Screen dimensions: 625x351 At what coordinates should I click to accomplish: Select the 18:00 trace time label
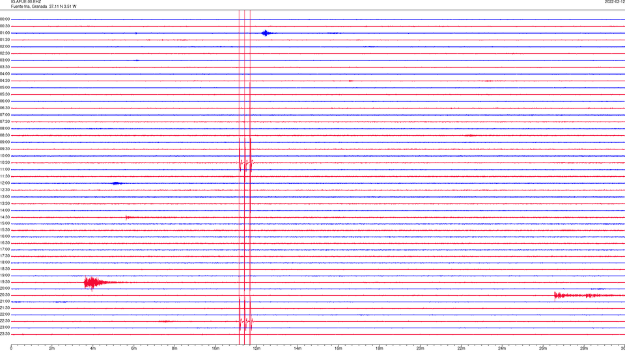pyautogui.click(x=5, y=262)
